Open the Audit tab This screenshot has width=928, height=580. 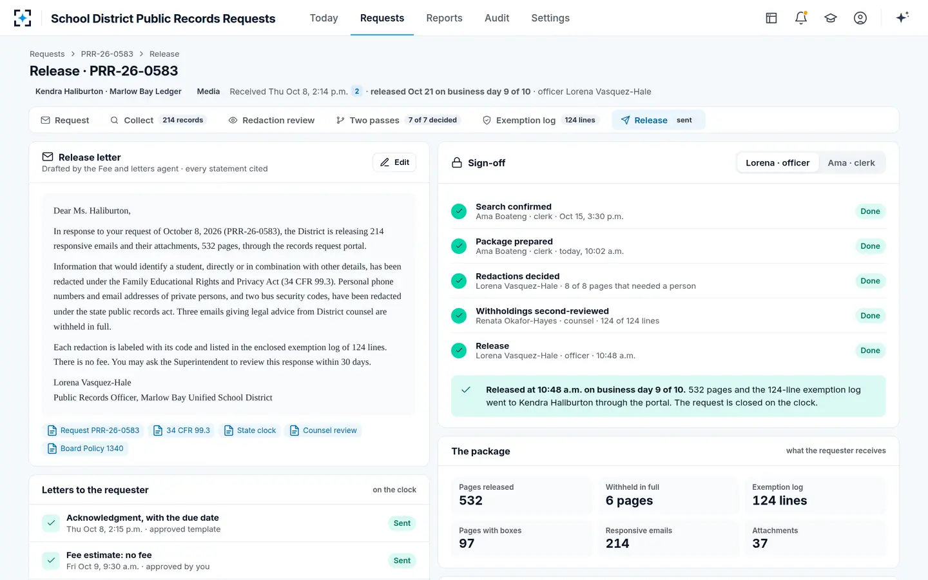click(497, 18)
